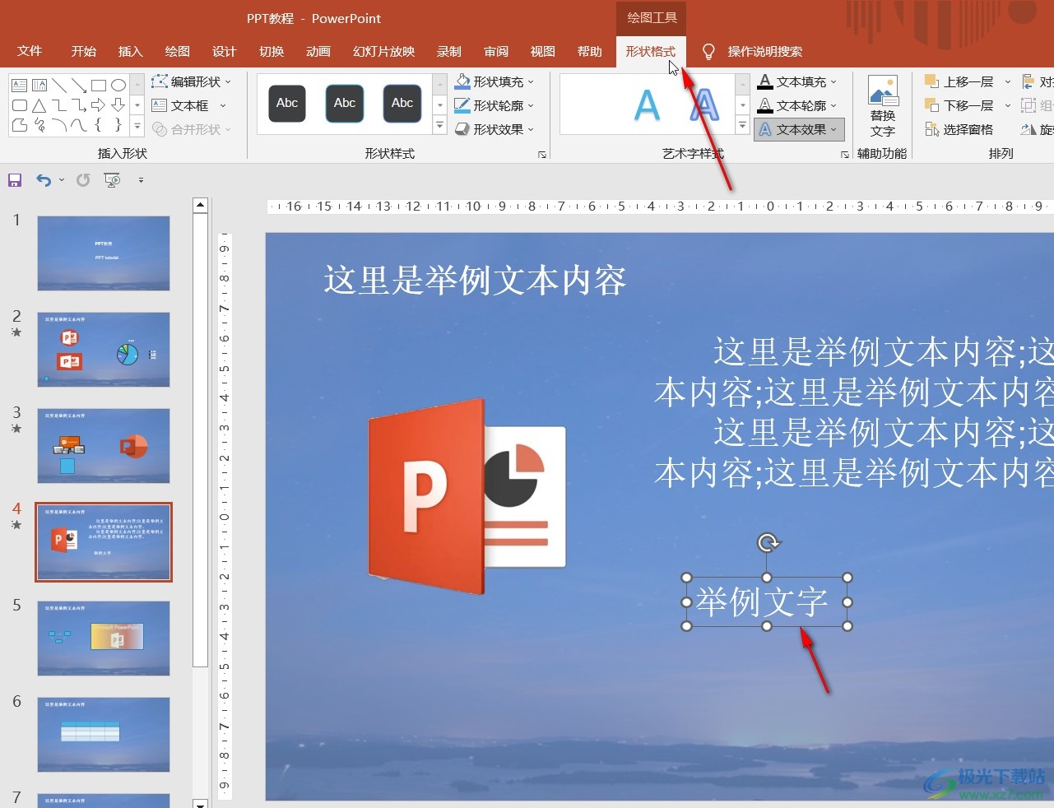The width and height of the screenshot is (1054, 808).
Task: Switch to the 插入 tab
Action: tap(131, 51)
